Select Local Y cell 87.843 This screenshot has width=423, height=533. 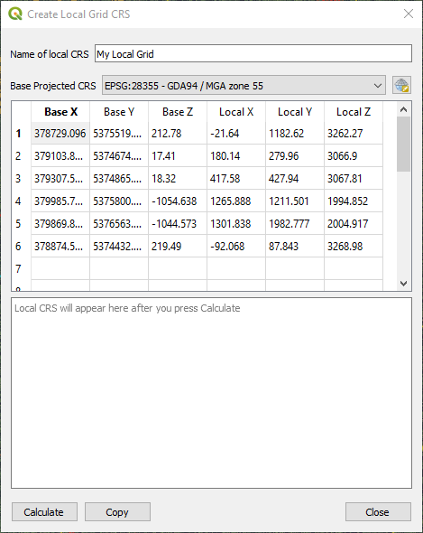(x=295, y=246)
